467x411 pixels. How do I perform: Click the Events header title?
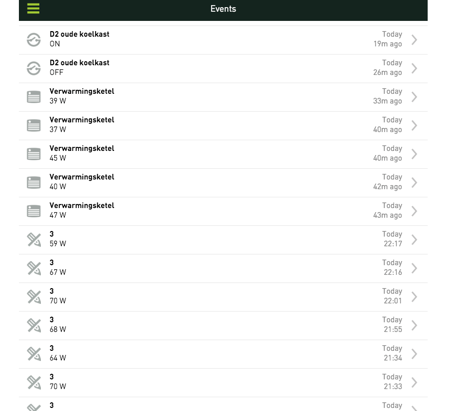223,9
